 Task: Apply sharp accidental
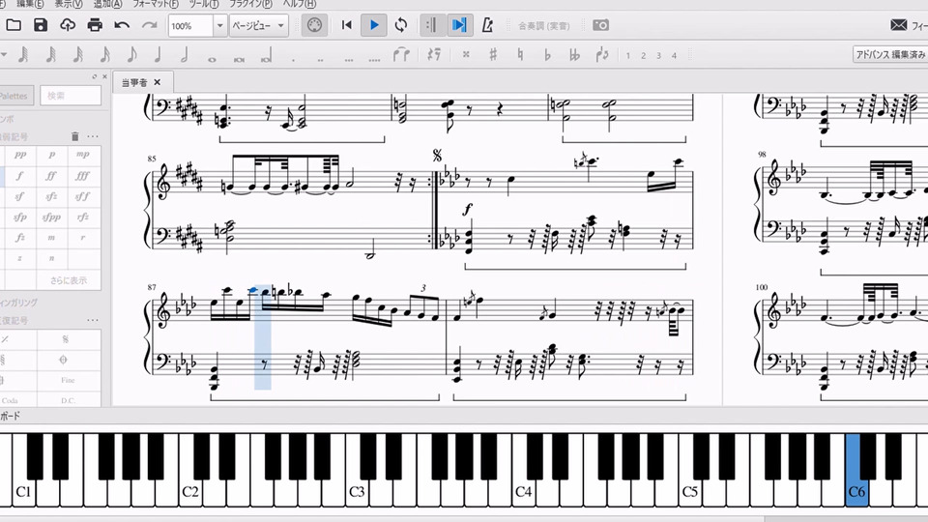(493, 54)
